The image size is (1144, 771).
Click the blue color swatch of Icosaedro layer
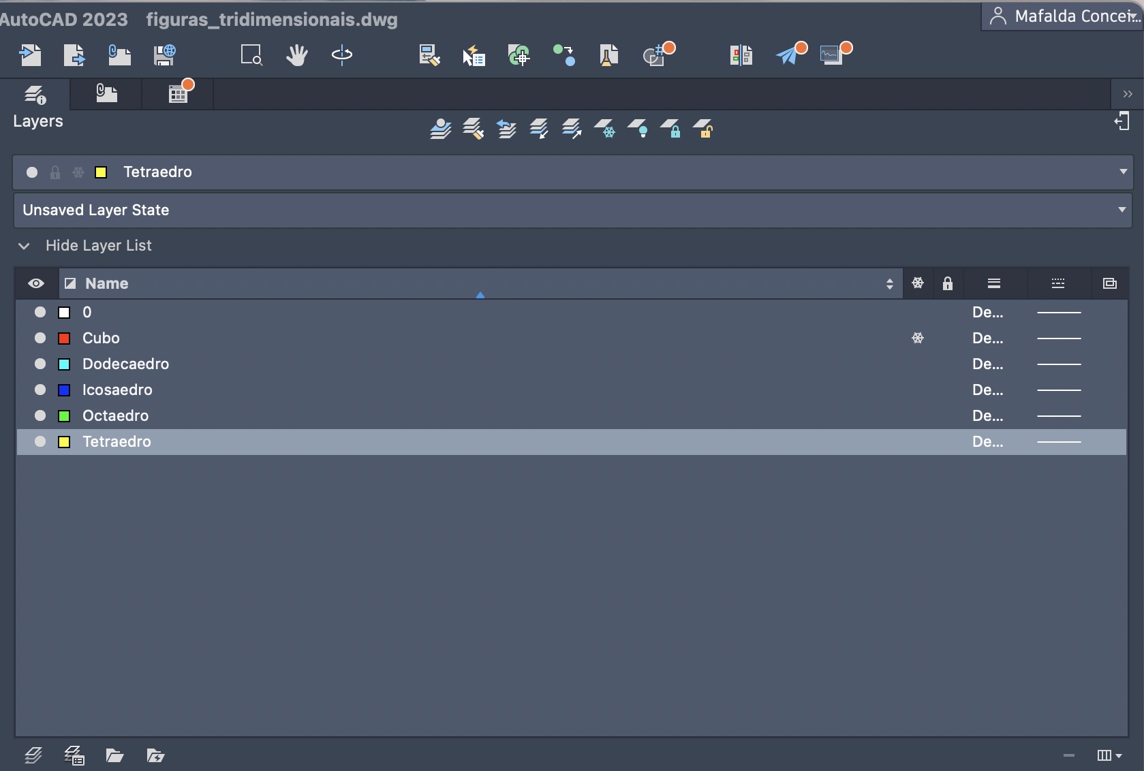point(64,390)
